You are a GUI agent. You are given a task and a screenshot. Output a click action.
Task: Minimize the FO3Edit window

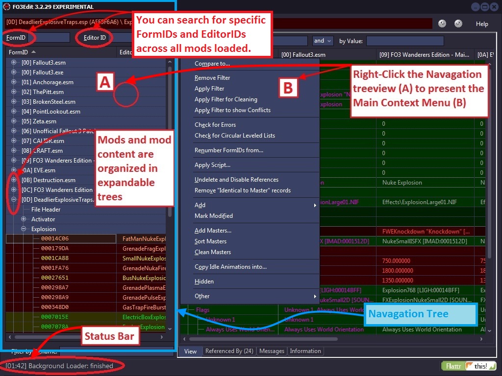click(x=476, y=7)
